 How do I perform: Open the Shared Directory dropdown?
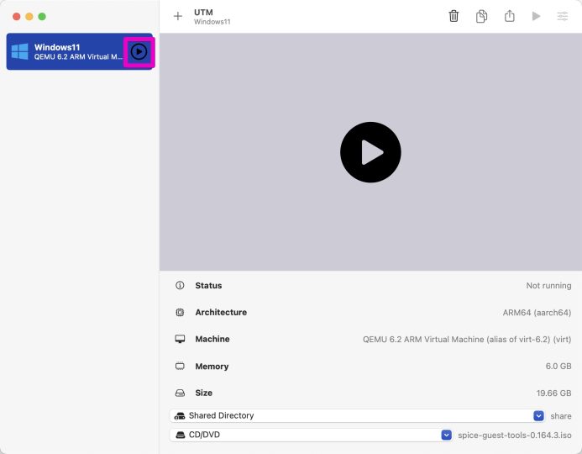357,415
